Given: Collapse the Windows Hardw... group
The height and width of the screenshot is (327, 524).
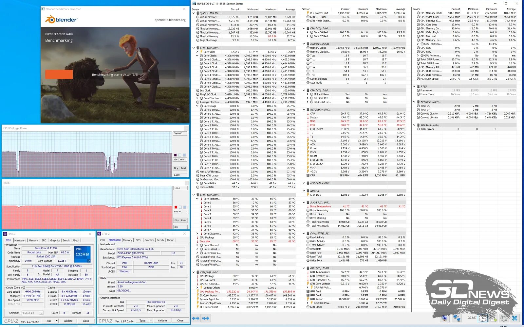Looking at the screenshot, I should coord(414,125).
